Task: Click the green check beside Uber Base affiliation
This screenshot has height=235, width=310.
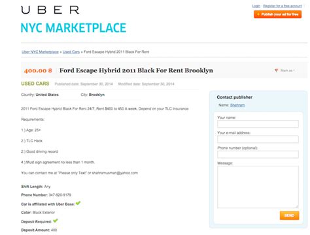Action: [x=78, y=203]
